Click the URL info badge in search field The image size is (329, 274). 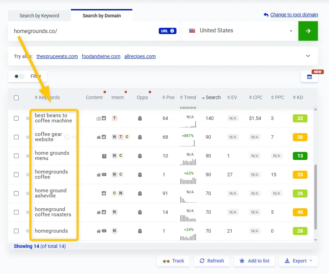pyautogui.click(x=167, y=31)
